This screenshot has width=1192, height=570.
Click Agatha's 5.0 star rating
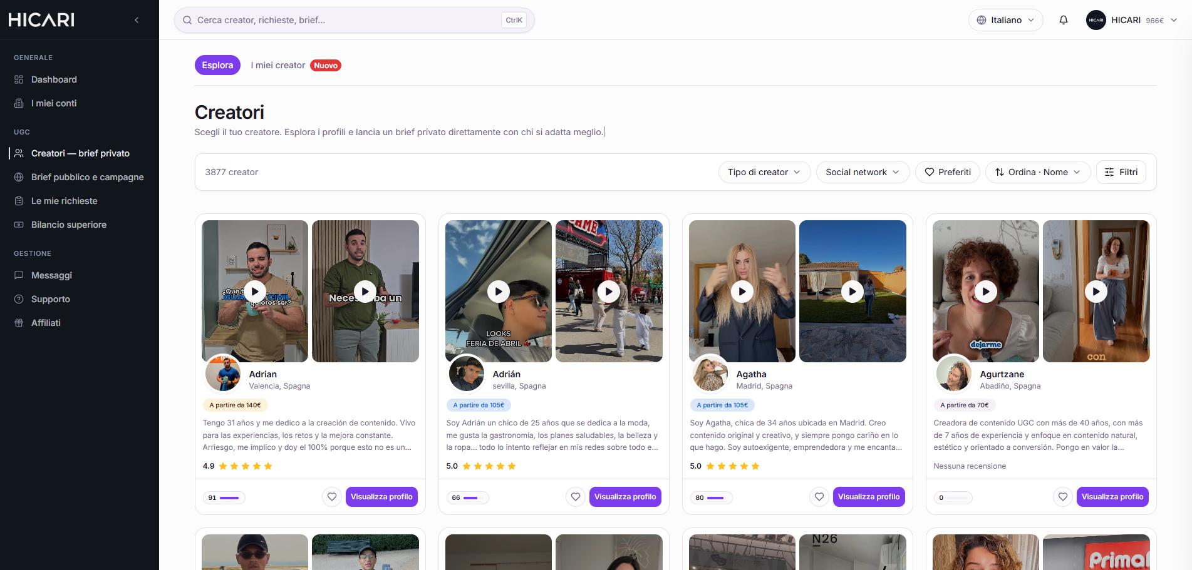tap(725, 466)
